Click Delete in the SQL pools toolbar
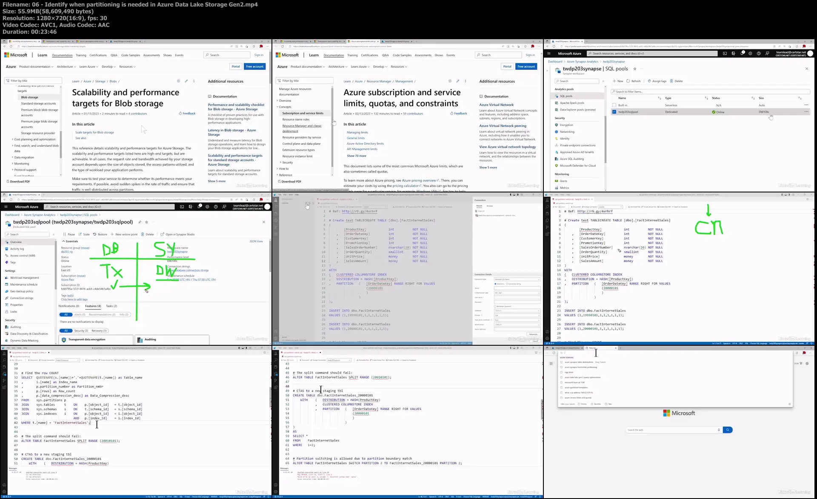 click(676, 81)
